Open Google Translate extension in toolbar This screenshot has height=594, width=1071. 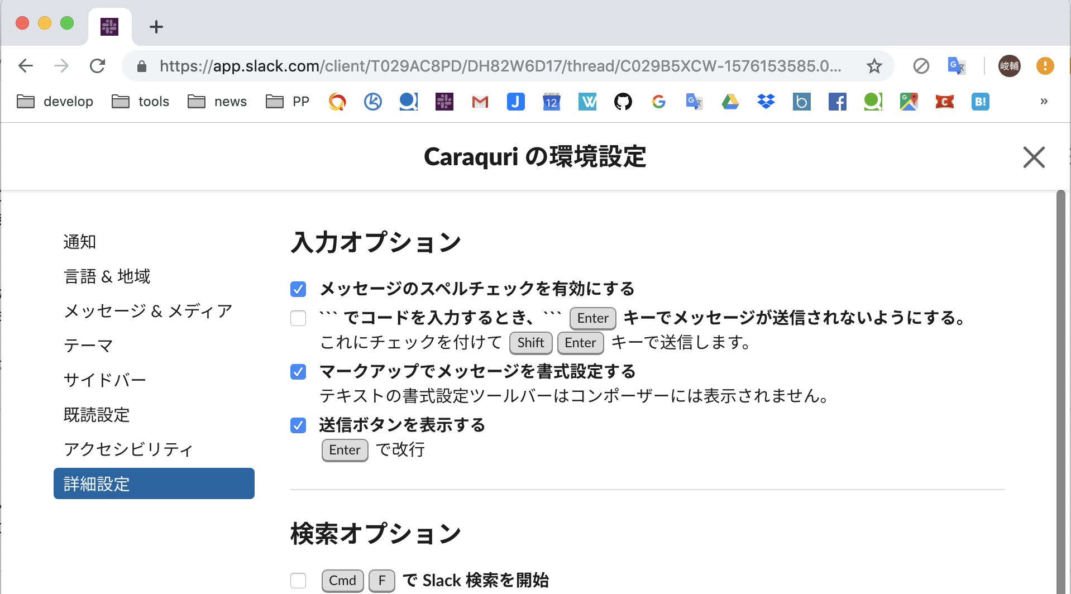click(957, 66)
